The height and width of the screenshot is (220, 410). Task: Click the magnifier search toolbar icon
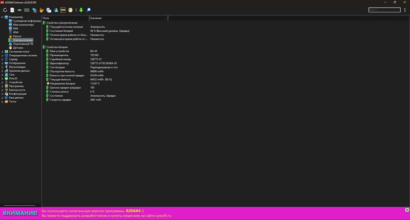tap(88, 10)
